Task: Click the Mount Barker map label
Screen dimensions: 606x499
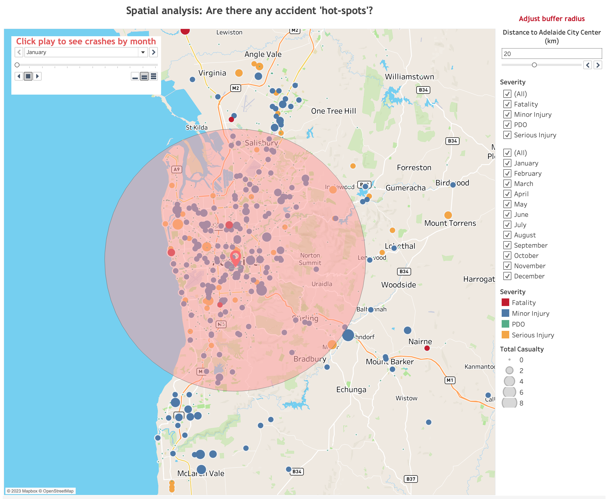Action: pos(390,362)
